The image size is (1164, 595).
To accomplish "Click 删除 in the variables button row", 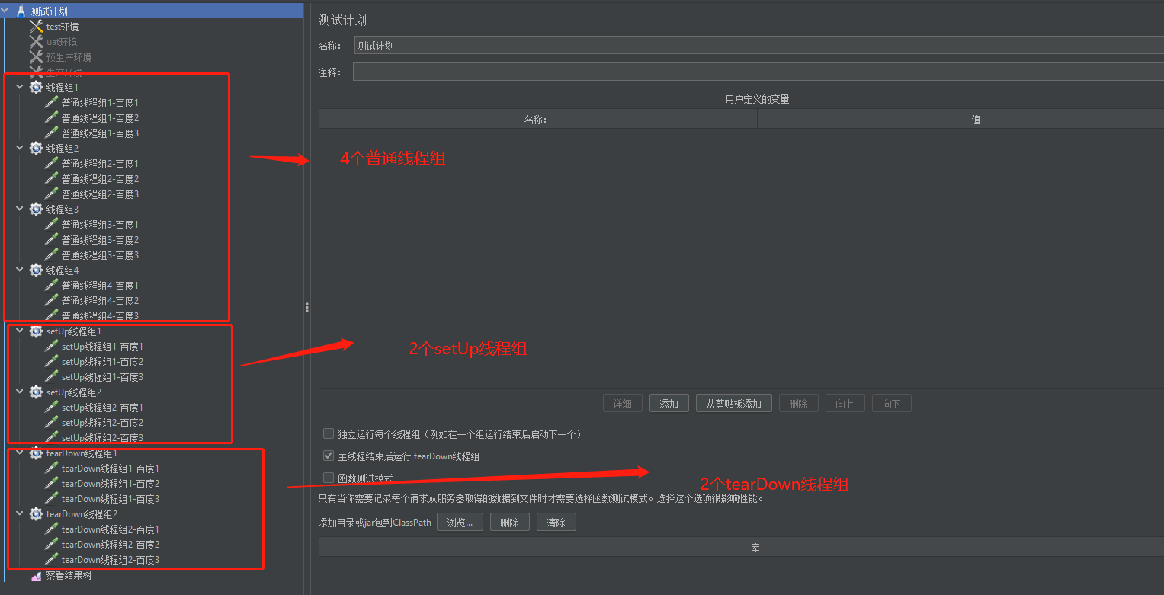I will point(799,404).
